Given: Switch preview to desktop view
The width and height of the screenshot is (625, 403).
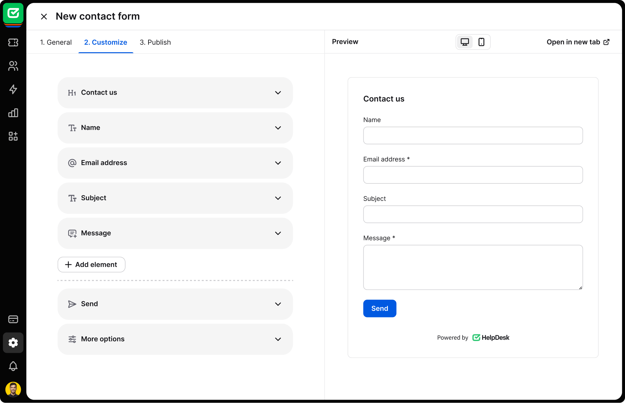Looking at the screenshot, I should pos(465,42).
